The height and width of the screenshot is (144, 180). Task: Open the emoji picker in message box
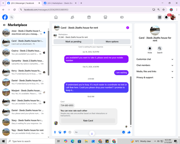[x=123, y=132]
